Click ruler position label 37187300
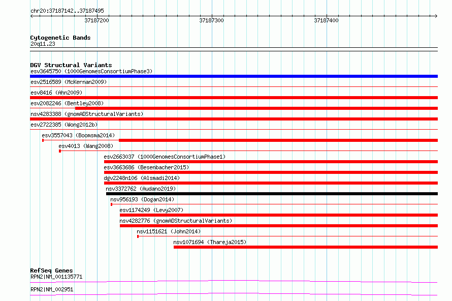Image resolution: width=452 pixels, height=301 pixels. 212,20
